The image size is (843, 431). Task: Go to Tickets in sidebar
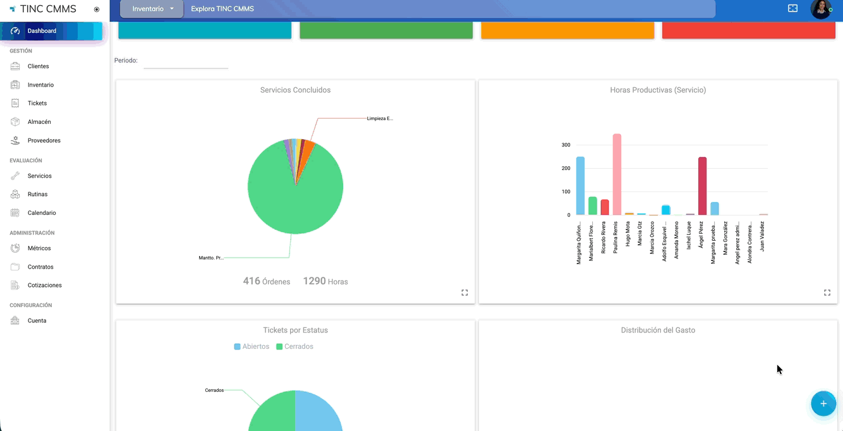tap(37, 103)
